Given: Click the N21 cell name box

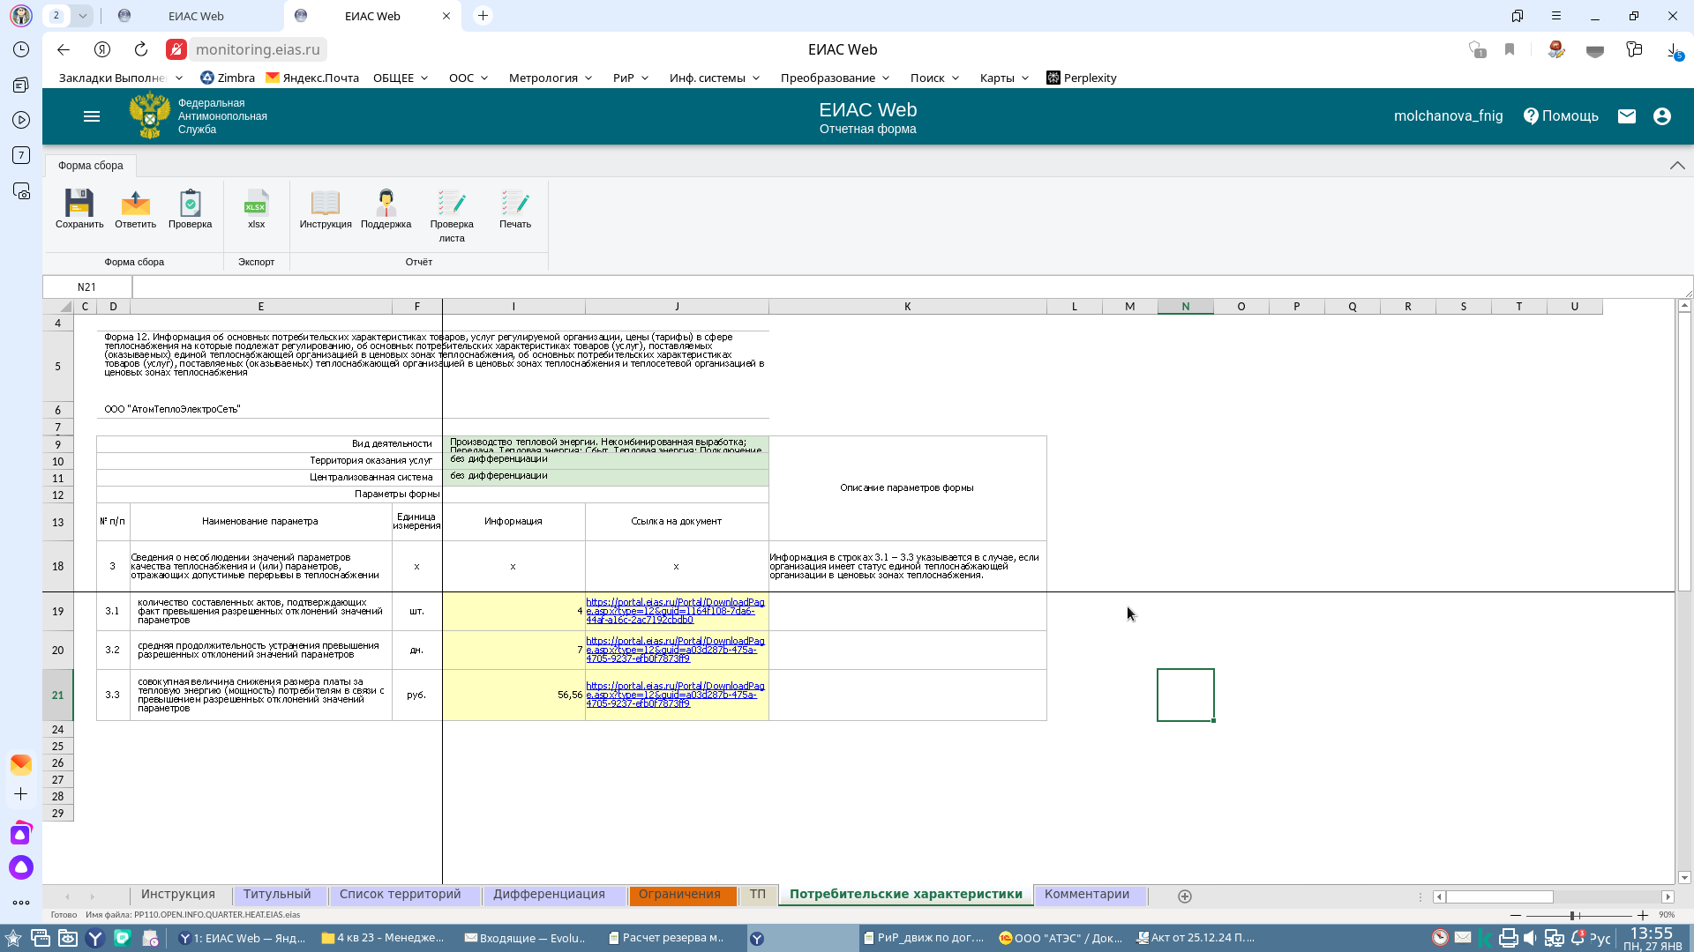Looking at the screenshot, I should tap(86, 287).
